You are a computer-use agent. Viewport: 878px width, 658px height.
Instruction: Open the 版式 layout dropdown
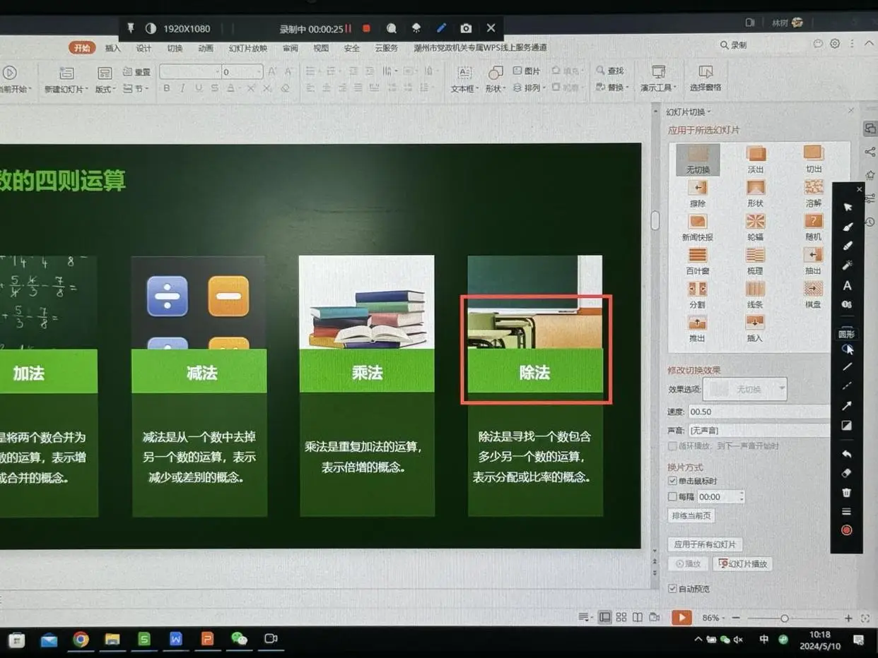click(x=105, y=89)
